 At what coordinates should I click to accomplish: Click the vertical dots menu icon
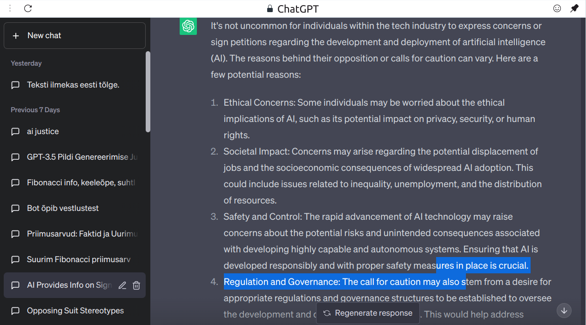10,8
